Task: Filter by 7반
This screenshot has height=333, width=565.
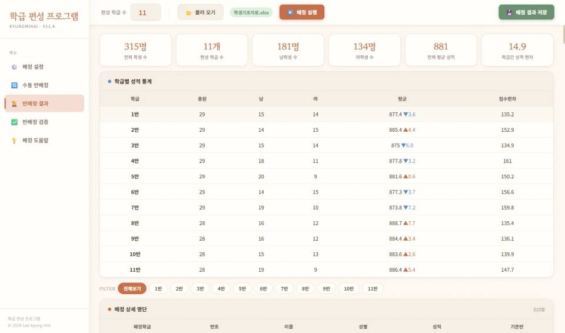Action: coord(284,289)
